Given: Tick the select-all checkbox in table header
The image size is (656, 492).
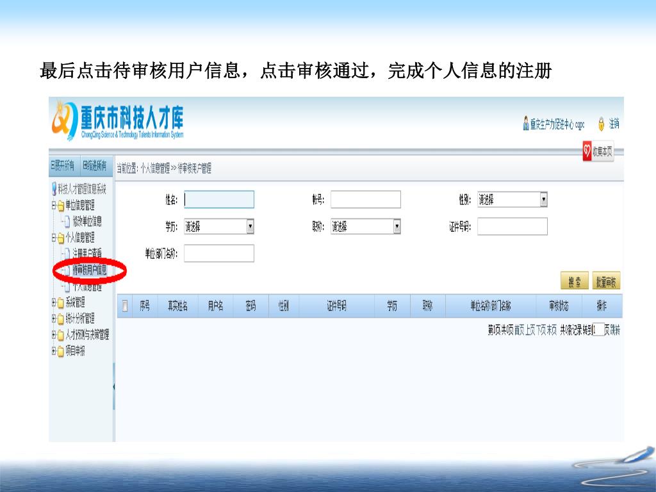Looking at the screenshot, I should coord(125,306).
